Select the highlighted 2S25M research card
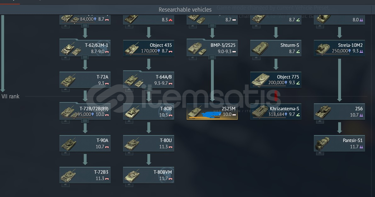 click(212, 112)
